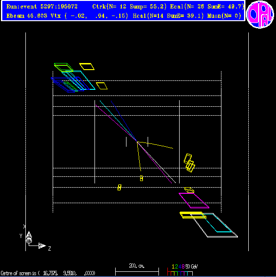This screenshot has height=277, width=276.
Task: Click the OPAL logo in the corner
Action: pyautogui.click(x=260, y=15)
